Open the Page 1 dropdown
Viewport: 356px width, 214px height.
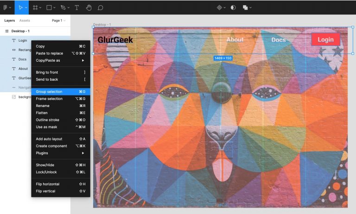pyautogui.click(x=58, y=20)
